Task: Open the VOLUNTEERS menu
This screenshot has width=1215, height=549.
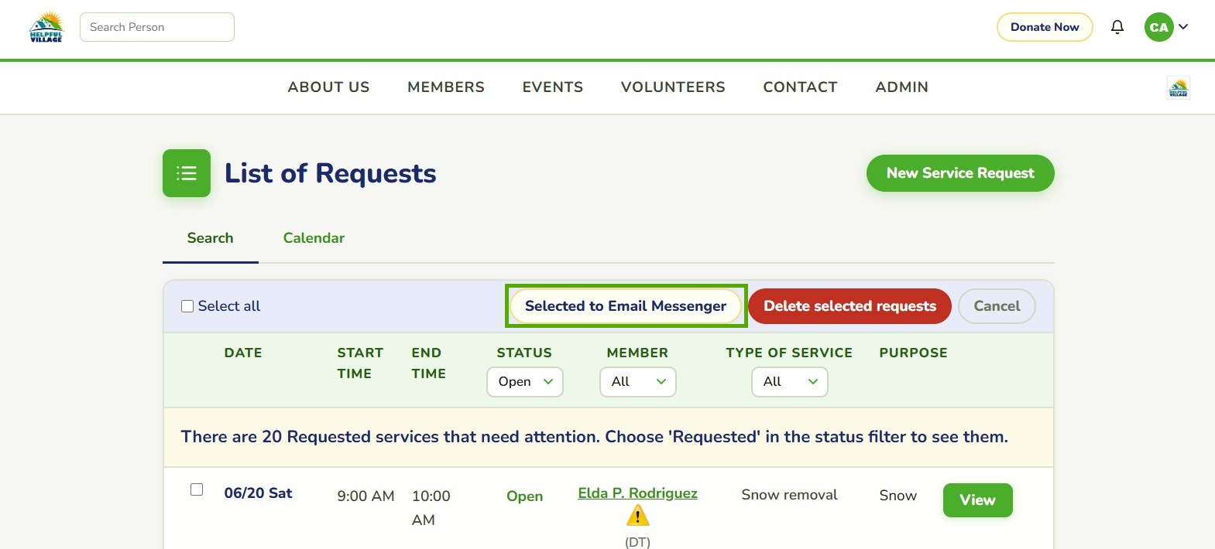Action: (x=673, y=87)
